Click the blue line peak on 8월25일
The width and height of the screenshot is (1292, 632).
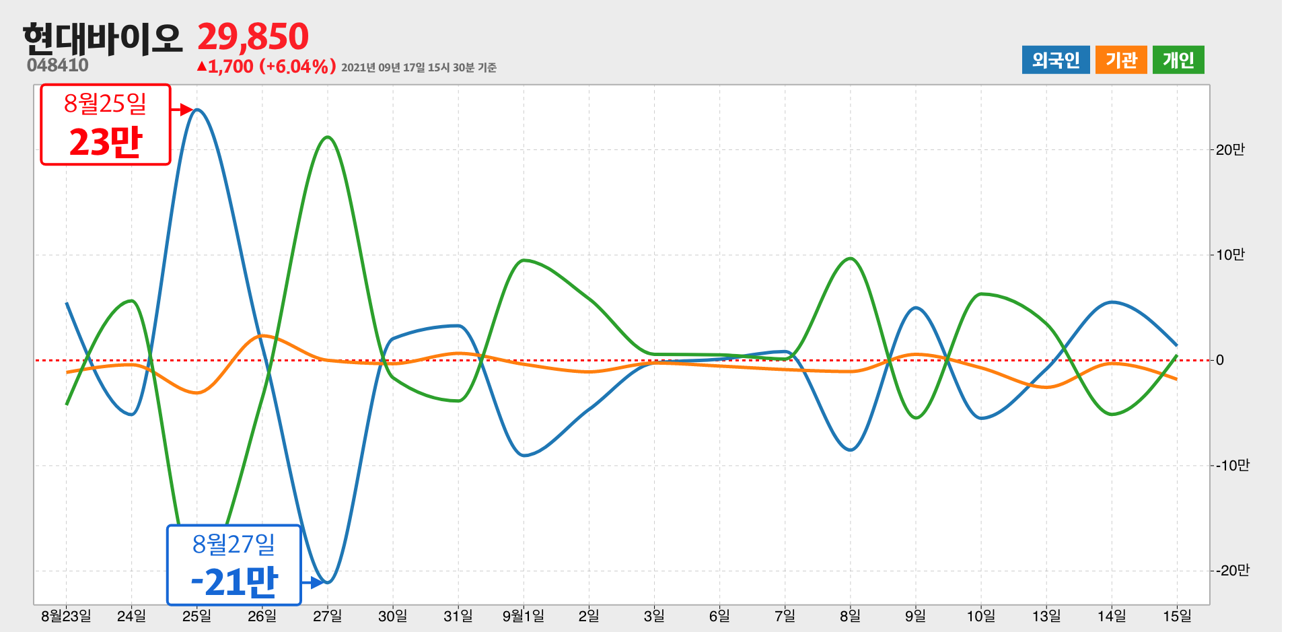click(x=196, y=110)
